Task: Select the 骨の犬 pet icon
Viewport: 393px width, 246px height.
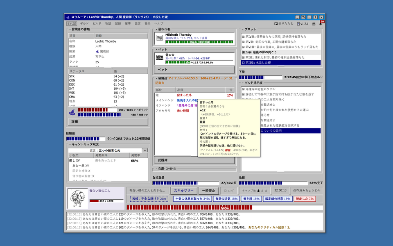Action: [160, 58]
